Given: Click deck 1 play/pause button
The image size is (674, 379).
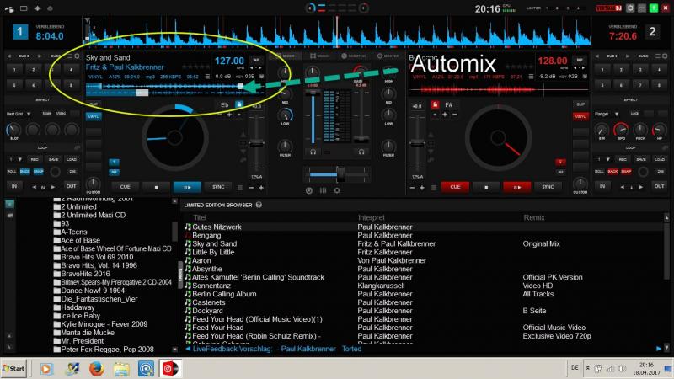Looking at the screenshot, I should (187, 187).
